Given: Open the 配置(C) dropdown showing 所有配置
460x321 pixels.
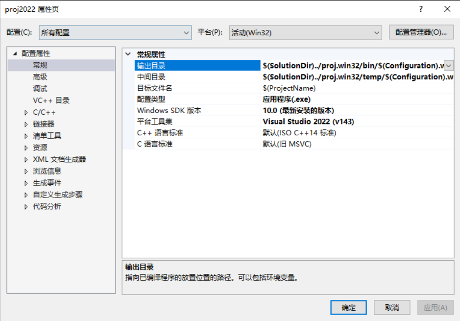Looking at the screenshot, I should tap(115, 32).
